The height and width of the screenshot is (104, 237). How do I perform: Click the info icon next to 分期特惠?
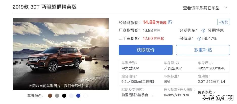(x=203, y=31)
